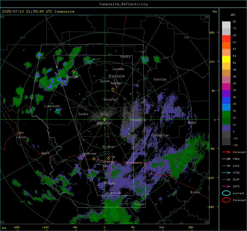Image resolution: width=247 pixels, height=231 pixels.
Task: Click the Sylvan label
Action: click(105, 81)
